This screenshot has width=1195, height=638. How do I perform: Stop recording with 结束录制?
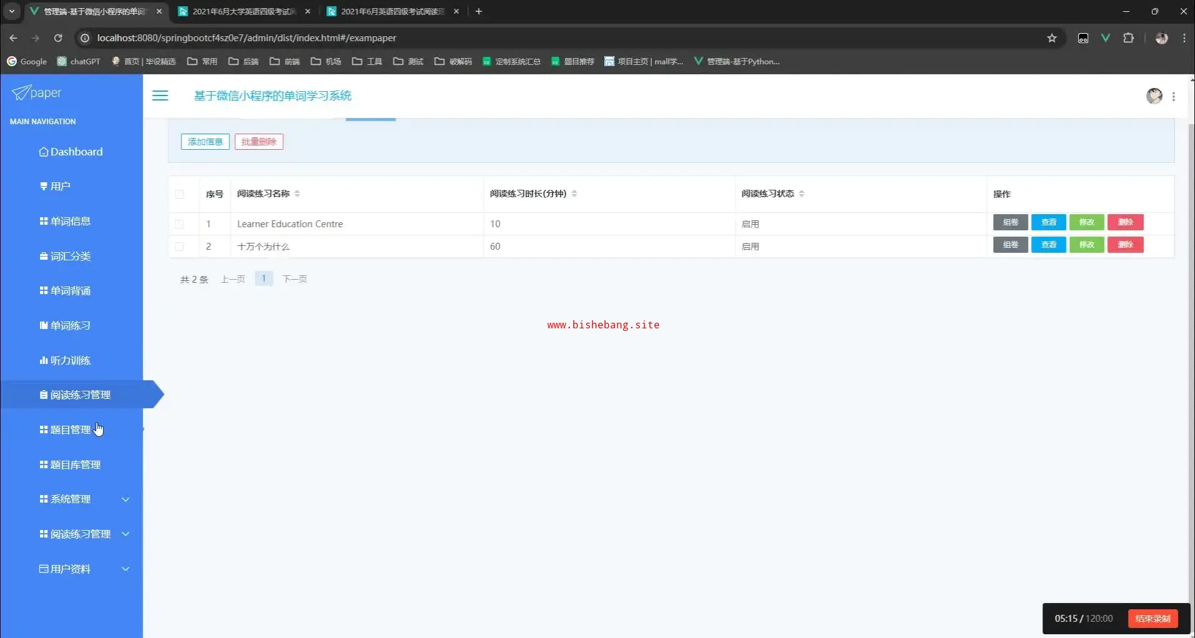pyautogui.click(x=1153, y=619)
